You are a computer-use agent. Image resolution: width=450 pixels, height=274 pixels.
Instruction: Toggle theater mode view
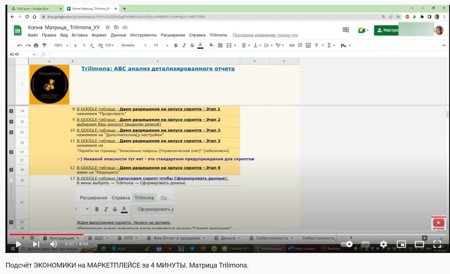pos(419,244)
